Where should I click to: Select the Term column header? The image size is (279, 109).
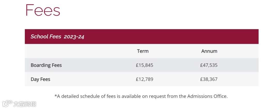coord(143,51)
